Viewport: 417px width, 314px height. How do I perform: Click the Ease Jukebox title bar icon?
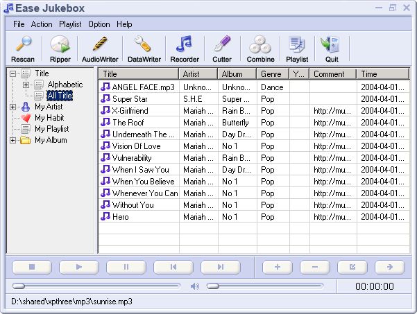(x=8, y=8)
